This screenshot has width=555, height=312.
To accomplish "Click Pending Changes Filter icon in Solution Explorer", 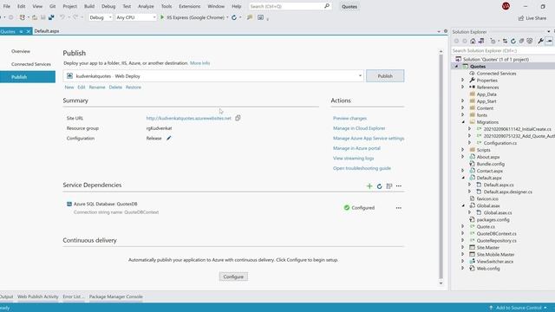I will coord(493,41).
